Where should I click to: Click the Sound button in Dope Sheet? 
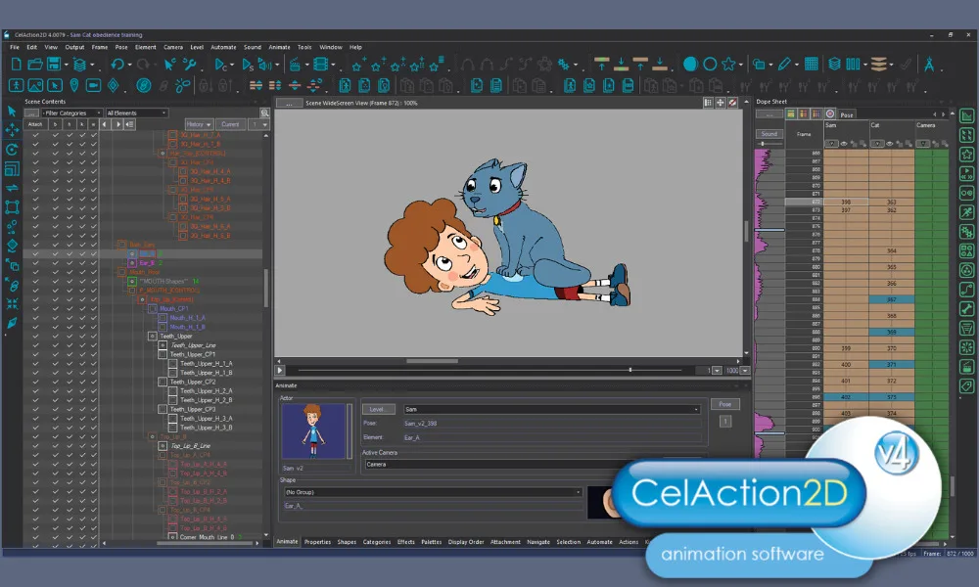click(769, 133)
